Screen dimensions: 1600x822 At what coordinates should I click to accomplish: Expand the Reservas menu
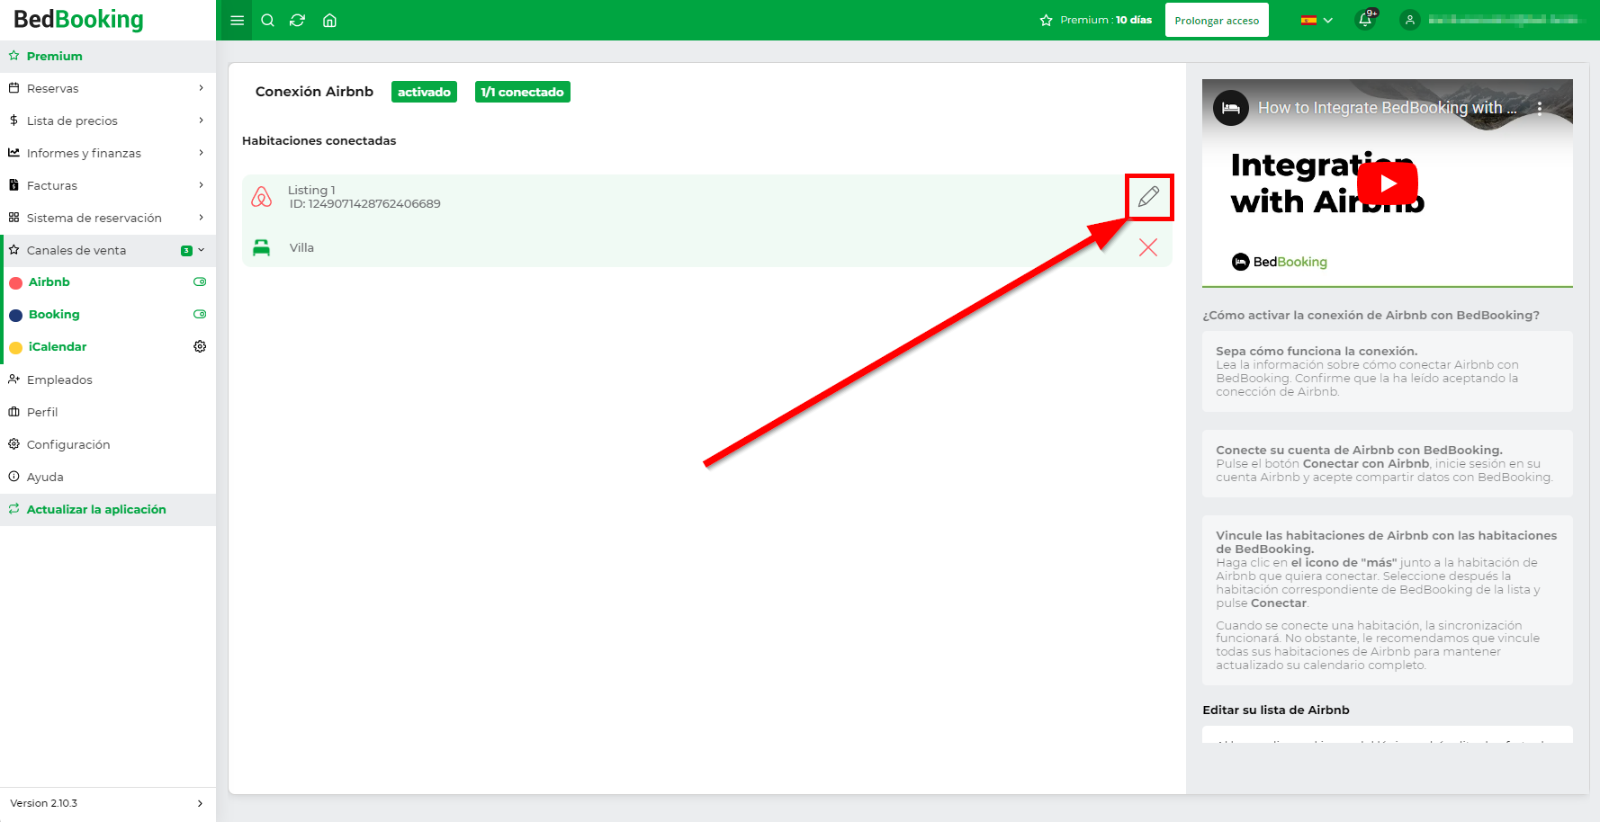[108, 88]
